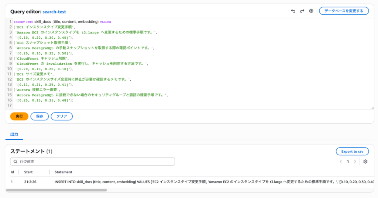Click the redo arrow in Query editor
Image resolution: width=378 pixels, height=198 pixels.
302,11
